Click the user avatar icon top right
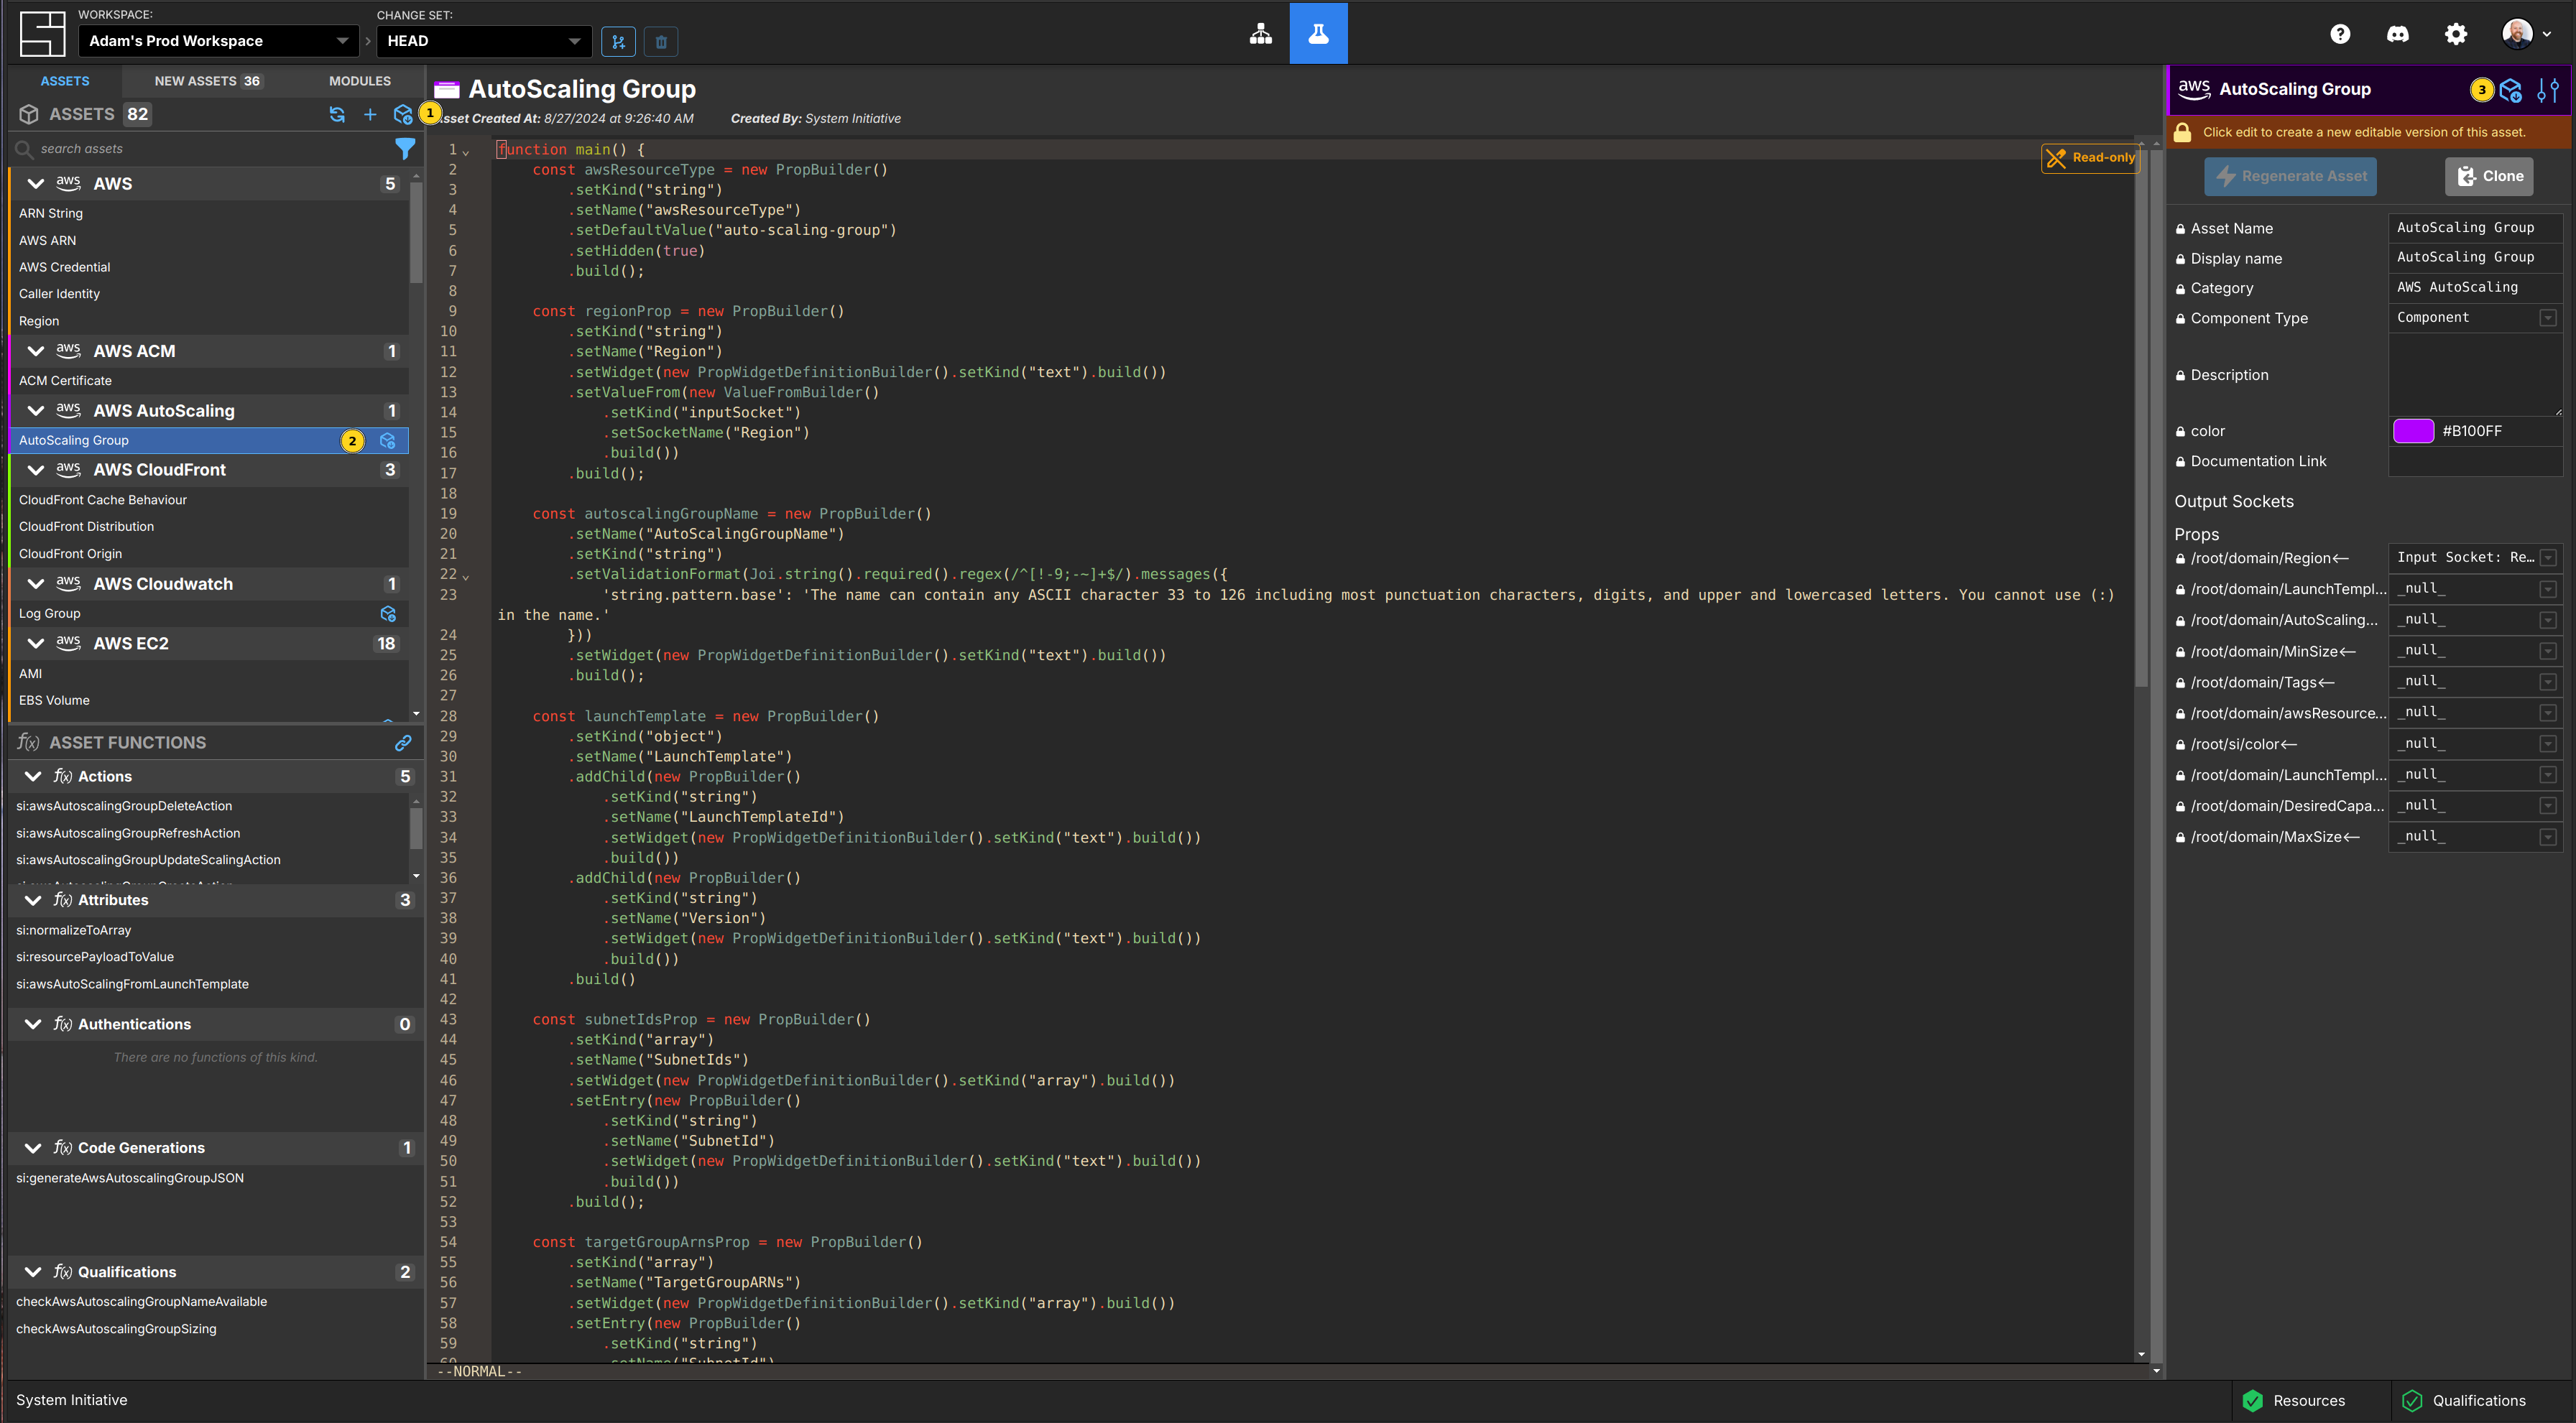Screen dimensions: 2576x1423 [2519, 33]
